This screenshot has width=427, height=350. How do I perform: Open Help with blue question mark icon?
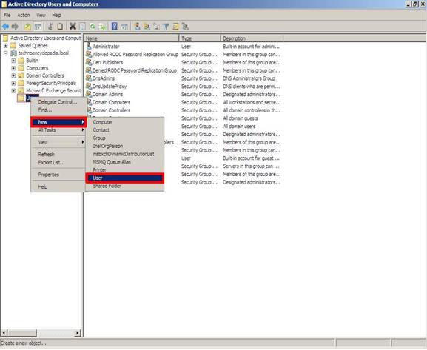click(x=115, y=27)
